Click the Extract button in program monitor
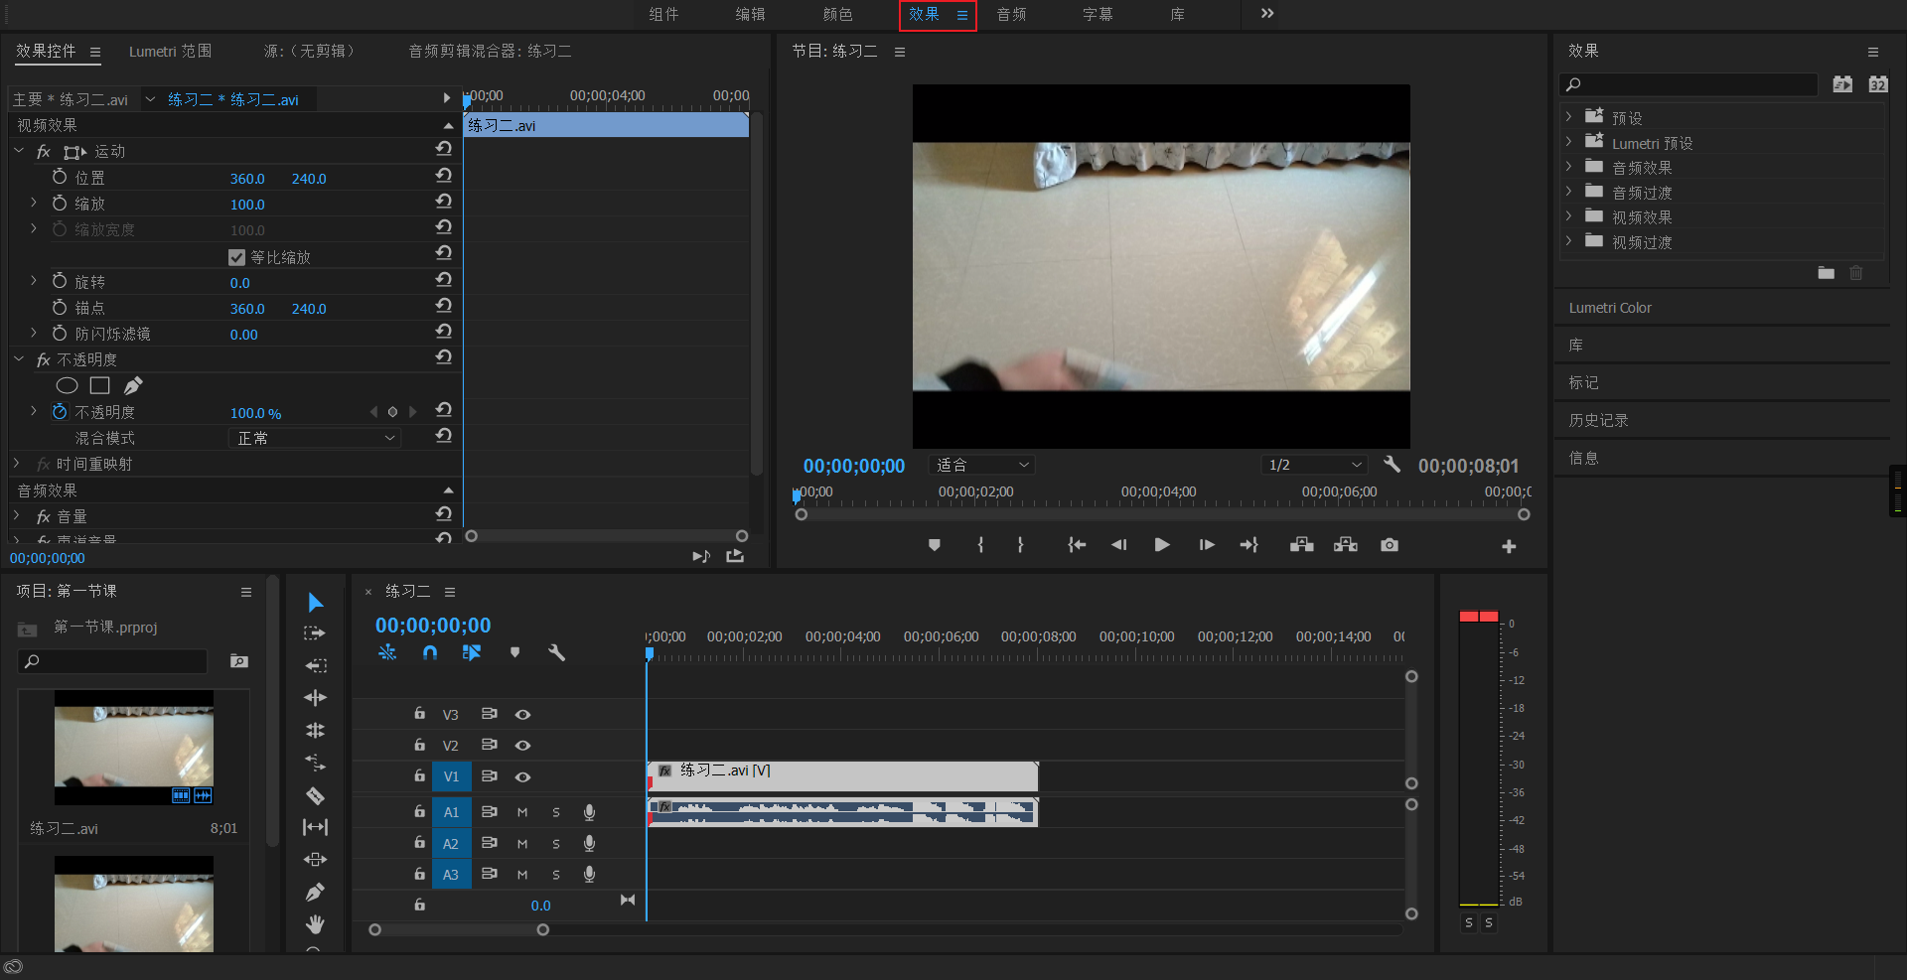This screenshot has height=980, width=1907. click(1346, 545)
